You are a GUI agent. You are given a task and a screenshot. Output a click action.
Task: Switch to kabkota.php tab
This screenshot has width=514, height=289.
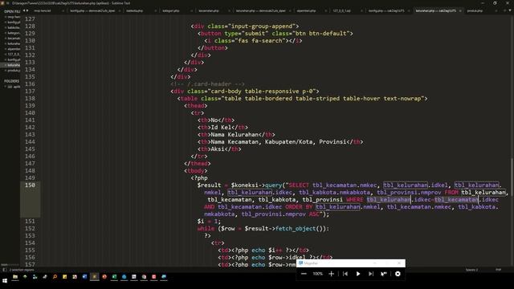click(134, 10)
